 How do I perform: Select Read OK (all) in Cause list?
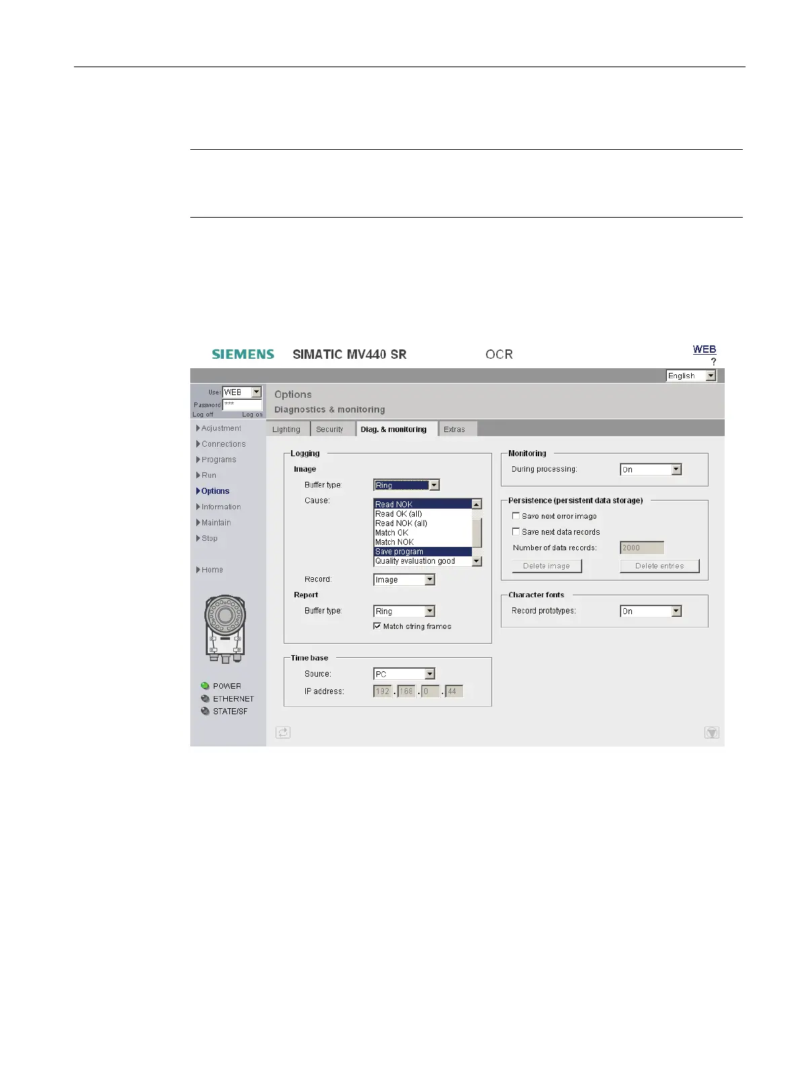pos(423,514)
